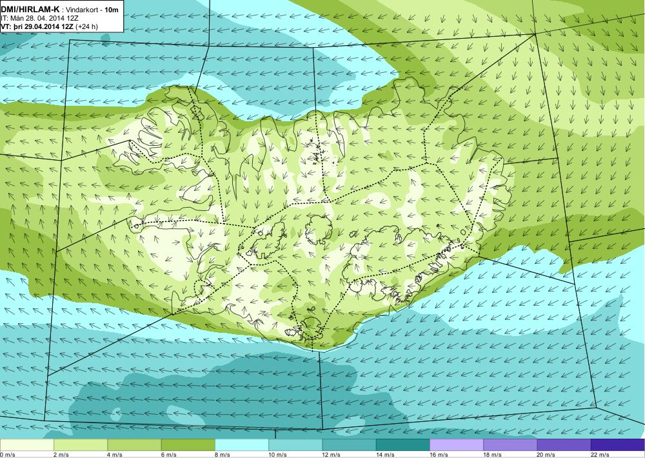Click the '14 m/s' legend label
The width and height of the screenshot is (645, 458).
point(385,454)
